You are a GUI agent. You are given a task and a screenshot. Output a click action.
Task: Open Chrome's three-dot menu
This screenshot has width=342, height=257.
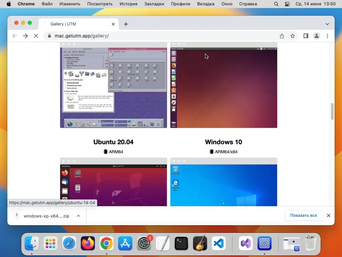(x=327, y=36)
